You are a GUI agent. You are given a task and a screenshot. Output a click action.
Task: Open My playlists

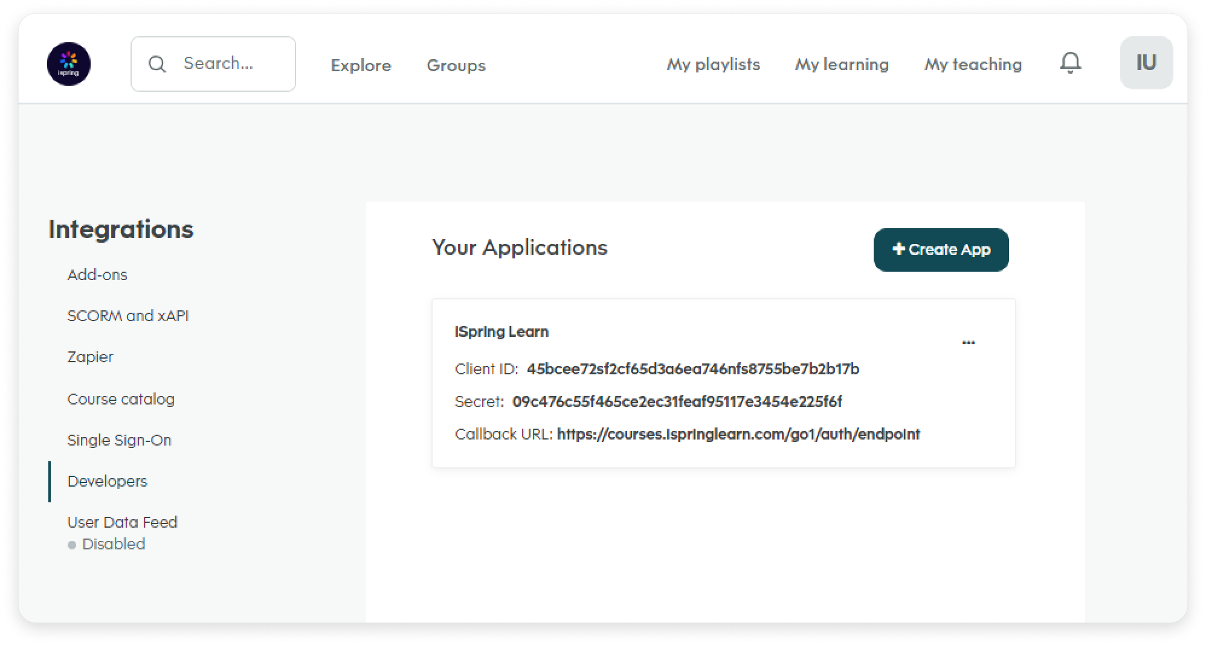pos(713,64)
